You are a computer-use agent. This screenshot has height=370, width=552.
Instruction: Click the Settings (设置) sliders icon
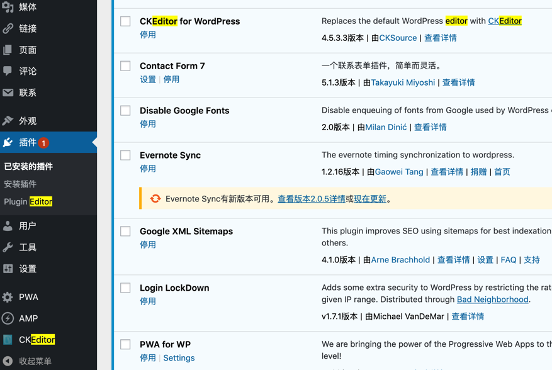pos(8,269)
